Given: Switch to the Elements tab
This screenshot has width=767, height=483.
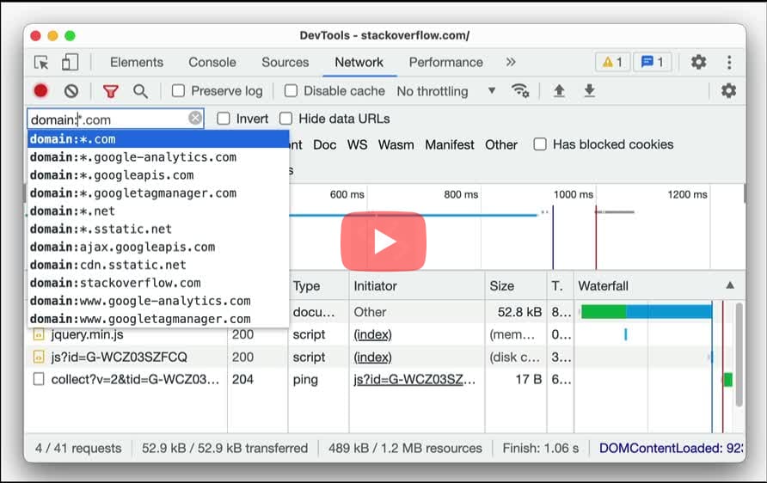Looking at the screenshot, I should click(137, 63).
